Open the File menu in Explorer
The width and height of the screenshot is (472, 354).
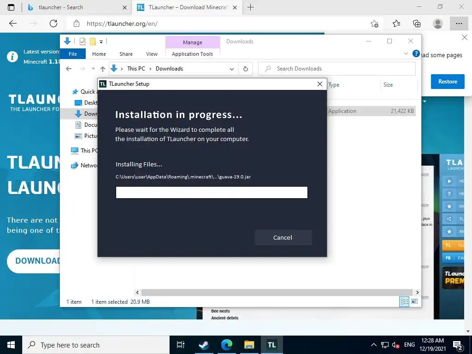(73, 54)
